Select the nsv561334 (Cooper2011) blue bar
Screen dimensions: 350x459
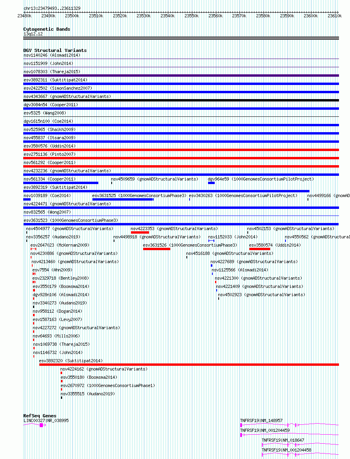click(x=61, y=183)
